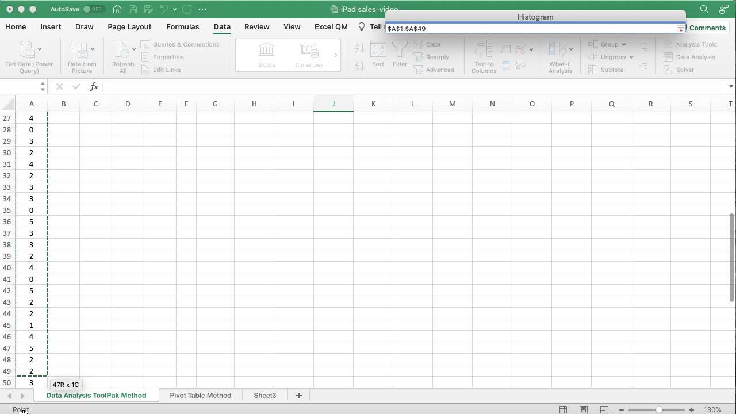The image size is (736, 414).
Task: Open the Undo history dropdown arrow
Action: pyautogui.click(x=175, y=10)
